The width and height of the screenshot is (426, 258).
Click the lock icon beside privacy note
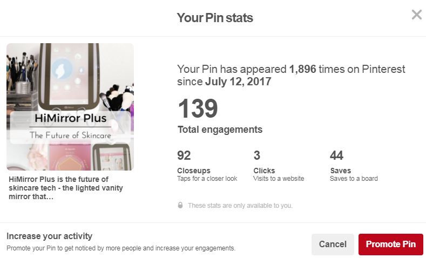point(180,205)
